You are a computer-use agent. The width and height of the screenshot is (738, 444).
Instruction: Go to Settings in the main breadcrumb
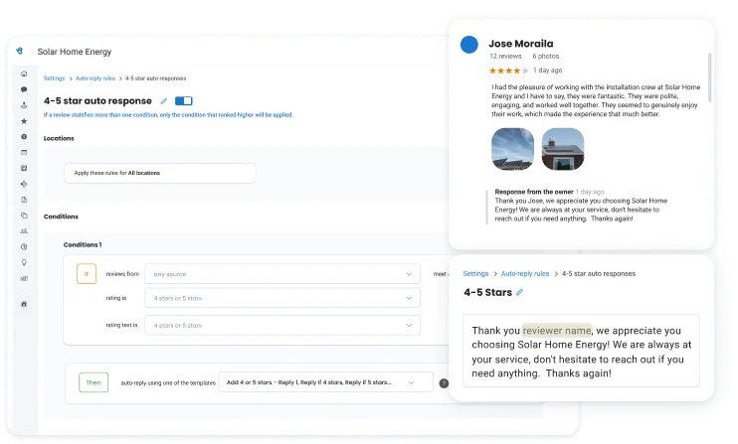(x=54, y=78)
